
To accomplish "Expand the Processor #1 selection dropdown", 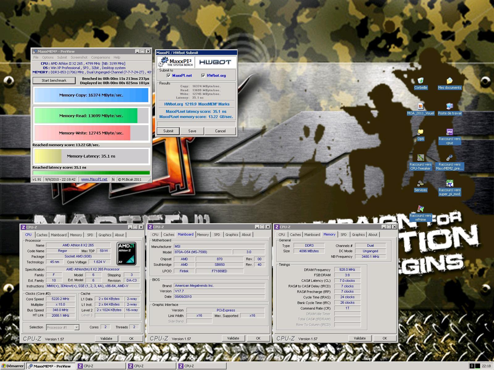I will [77, 327].
